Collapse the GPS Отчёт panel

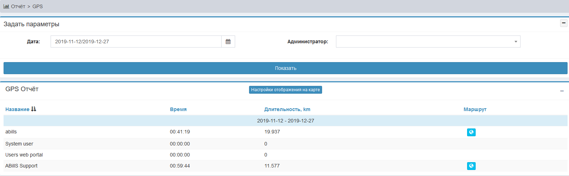[562, 91]
